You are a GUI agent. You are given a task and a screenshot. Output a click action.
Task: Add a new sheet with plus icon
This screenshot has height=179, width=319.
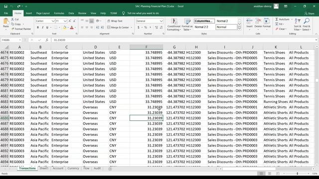[x=110, y=169]
